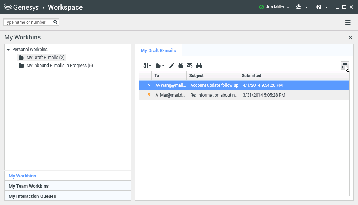The width and height of the screenshot is (358, 205).
Task: Open My Interaction Queues section
Action: [x=32, y=196]
